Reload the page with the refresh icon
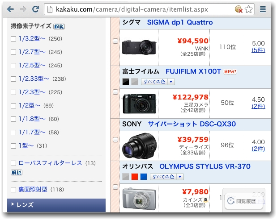The height and width of the screenshot is (220, 277). coord(36,9)
